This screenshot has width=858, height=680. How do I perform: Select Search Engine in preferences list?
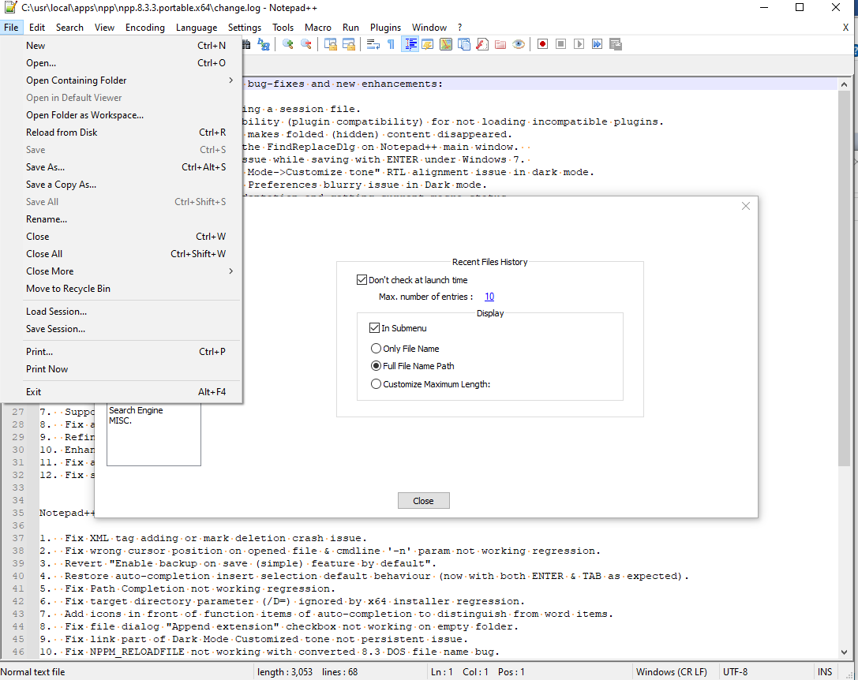point(136,410)
